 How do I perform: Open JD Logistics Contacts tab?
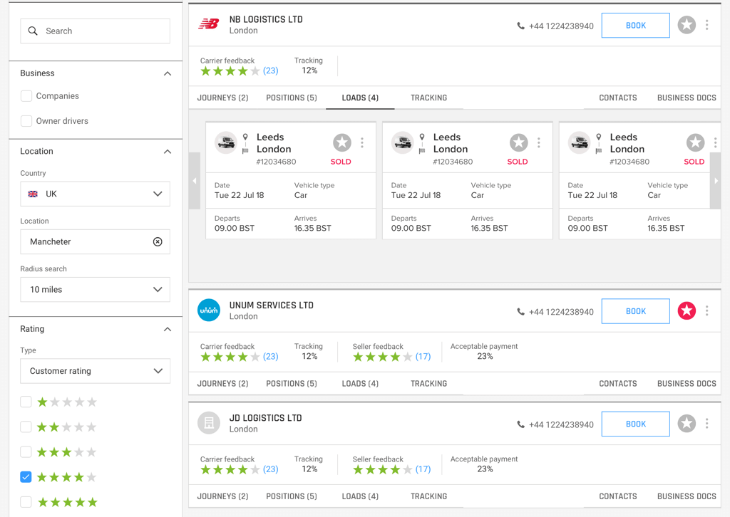[618, 496]
